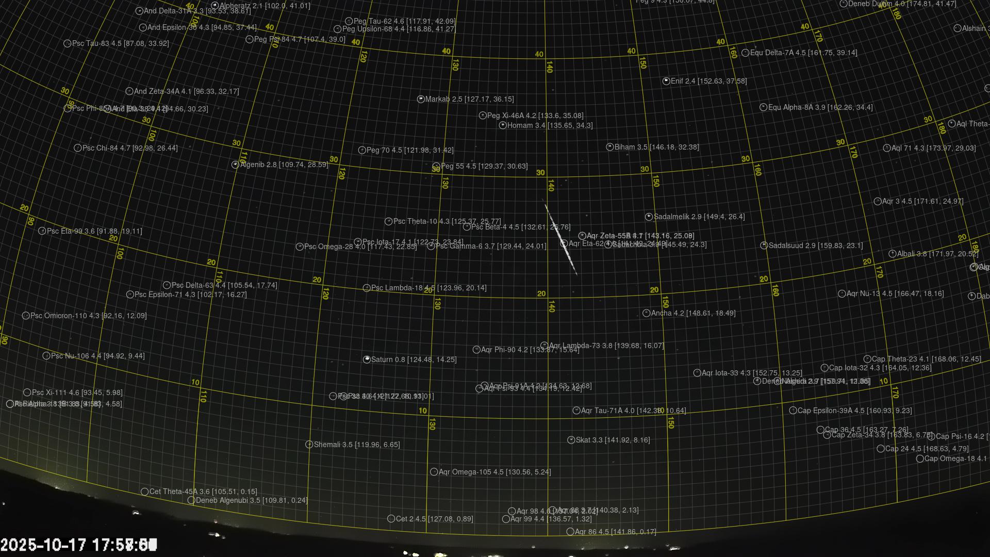Select the Biham star marker circle
Image resolution: width=990 pixels, height=557 pixels.
(x=609, y=147)
